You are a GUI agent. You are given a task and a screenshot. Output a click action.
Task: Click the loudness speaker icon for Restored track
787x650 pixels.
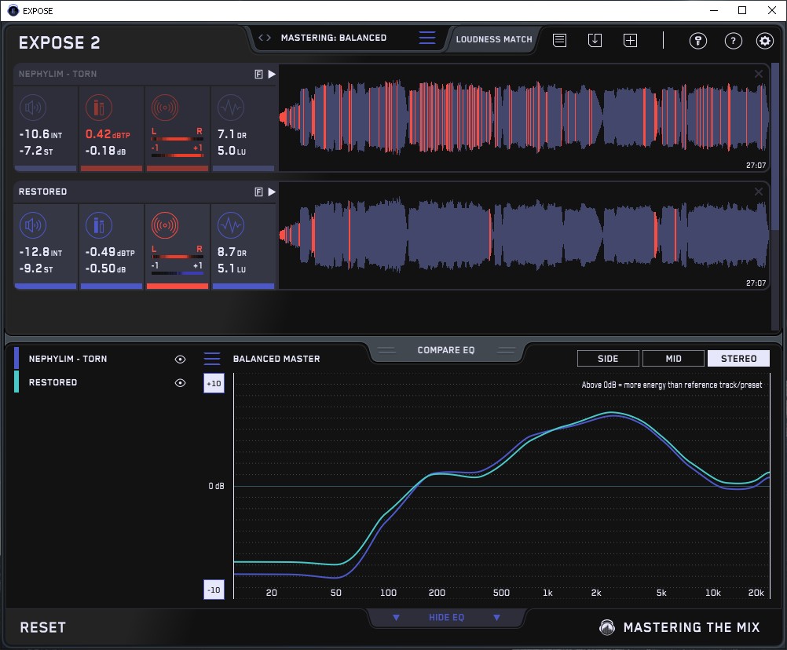click(x=31, y=226)
